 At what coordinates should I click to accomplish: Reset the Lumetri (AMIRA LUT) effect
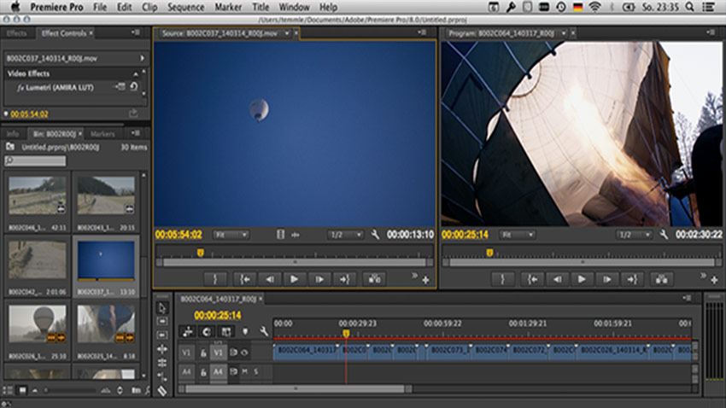(134, 86)
